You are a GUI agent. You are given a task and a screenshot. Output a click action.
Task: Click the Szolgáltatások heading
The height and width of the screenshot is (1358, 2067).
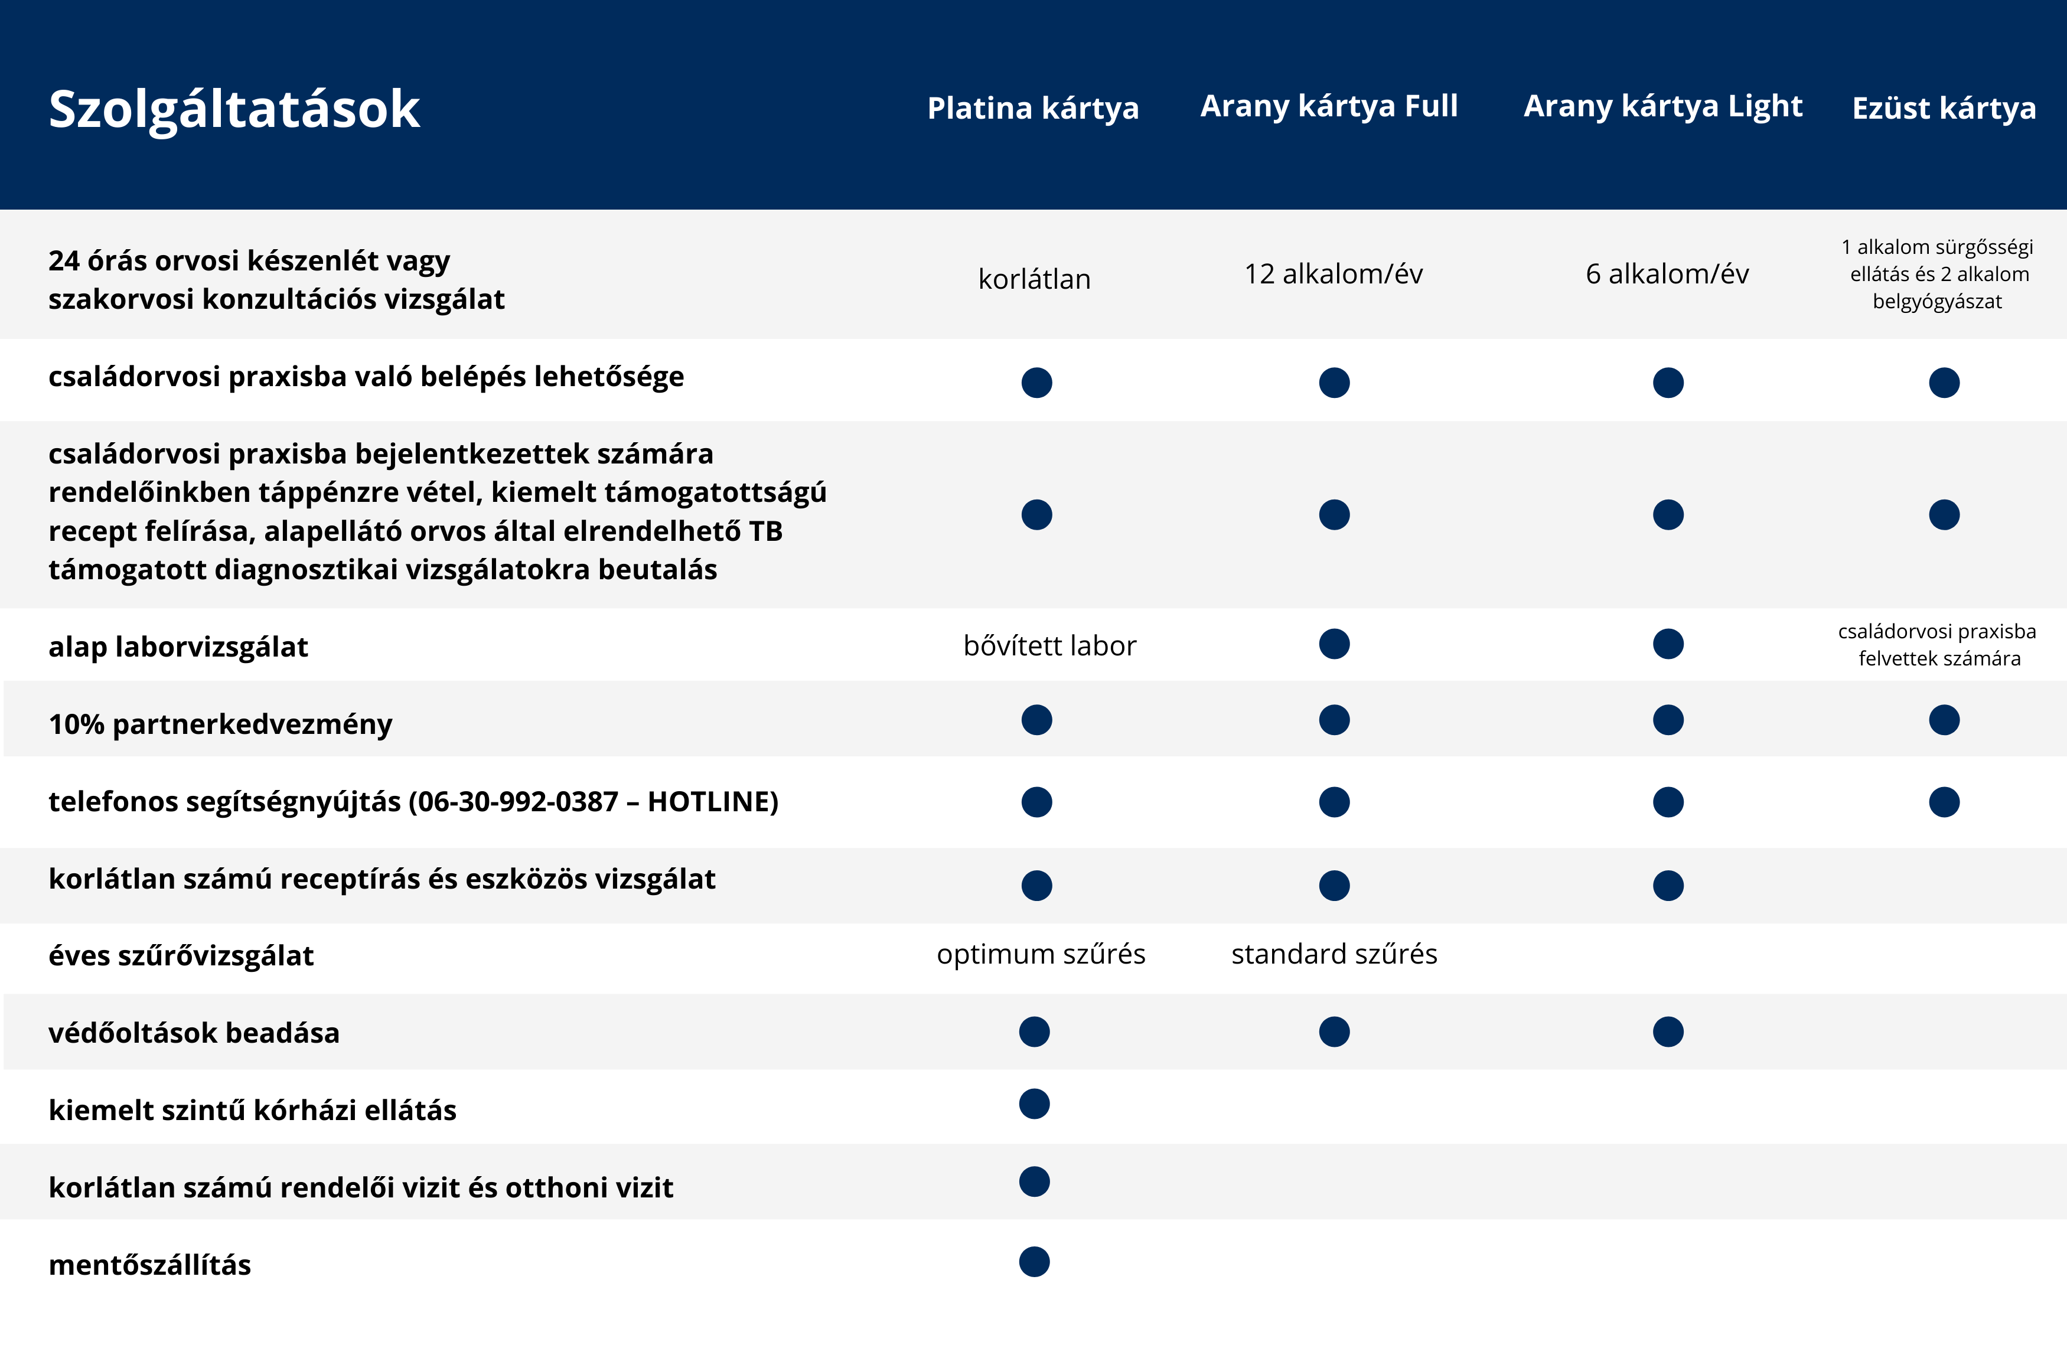coord(234,109)
